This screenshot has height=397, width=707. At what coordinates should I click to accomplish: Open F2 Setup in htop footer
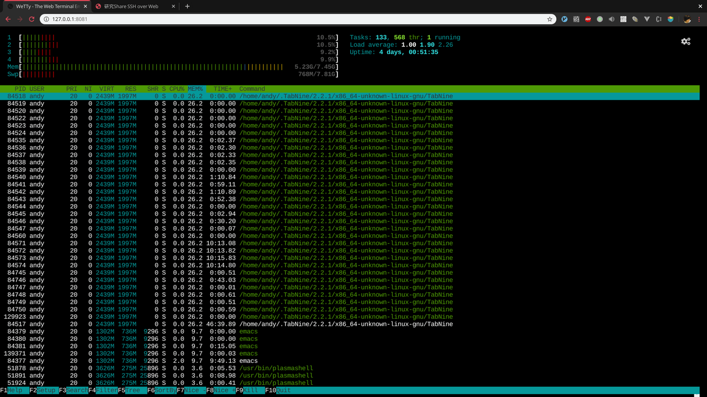coord(44,390)
